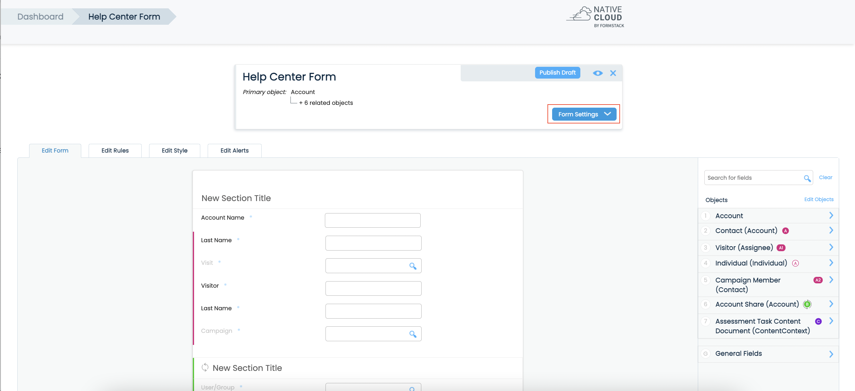Image resolution: width=855 pixels, height=391 pixels.
Task: Click the C badge on Assessment Task Content Document
Action: tap(818, 321)
